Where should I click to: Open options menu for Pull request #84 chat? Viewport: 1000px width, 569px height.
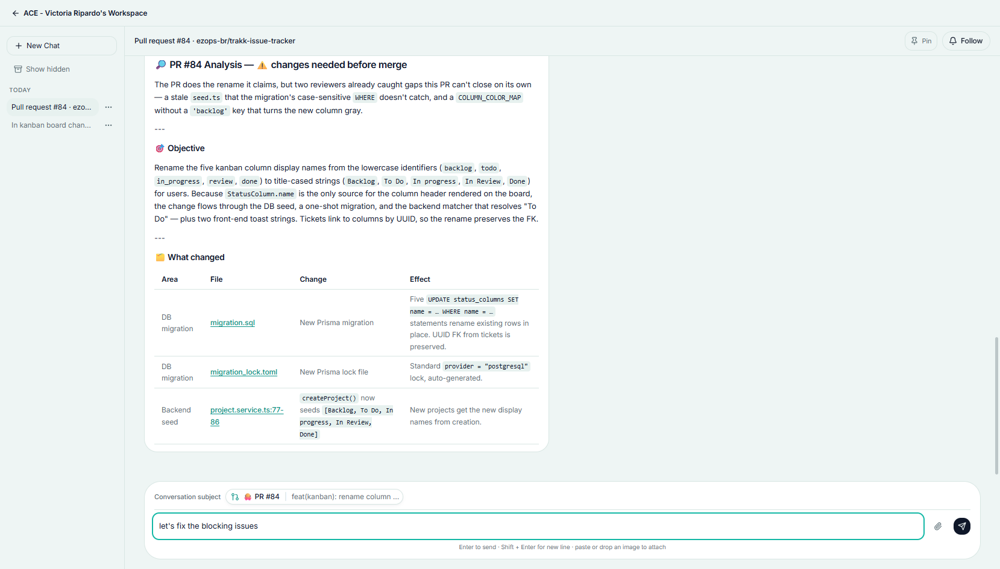tap(108, 107)
